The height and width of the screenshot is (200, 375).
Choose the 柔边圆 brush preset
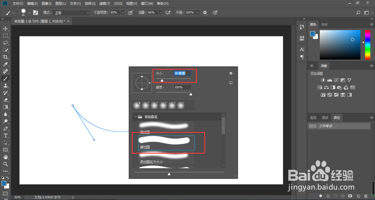(x=166, y=128)
